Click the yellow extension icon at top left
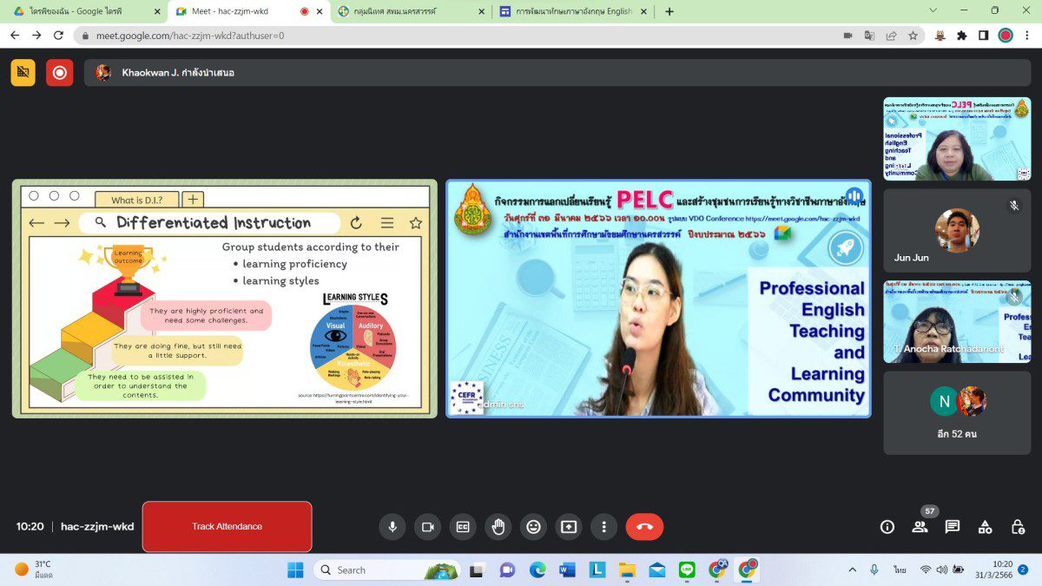This screenshot has height=586, width=1042. coord(23,72)
